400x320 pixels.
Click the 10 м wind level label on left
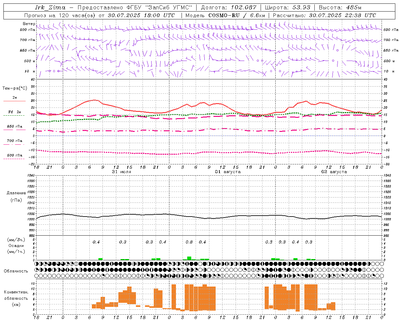(30, 71)
